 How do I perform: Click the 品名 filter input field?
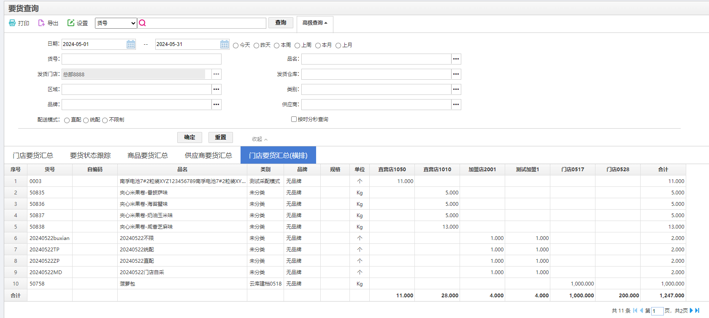[x=376, y=59]
